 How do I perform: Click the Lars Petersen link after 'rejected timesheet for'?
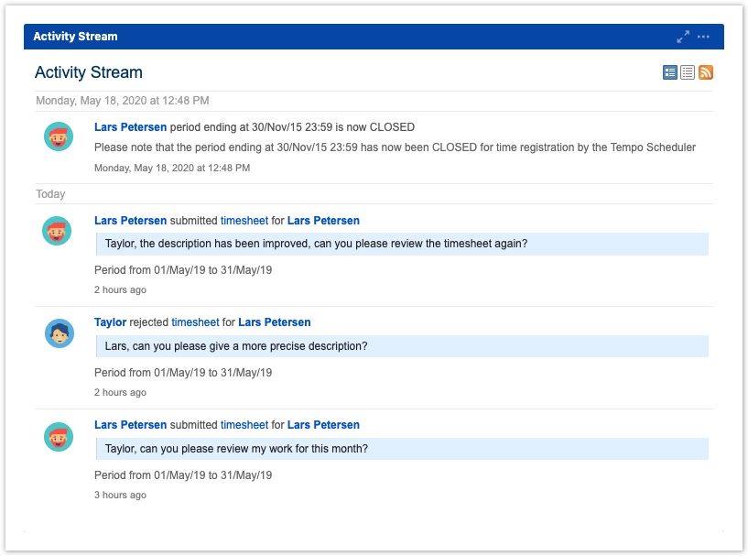click(x=274, y=322)
